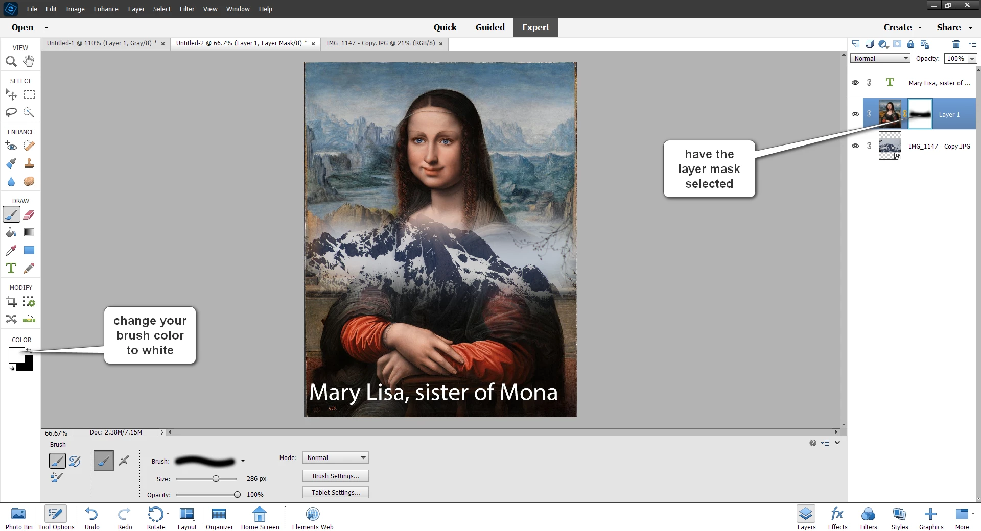
Task: Toggle link icon on IMG_1147 - Copy.JPG layer
Action: tap(869, 146)
